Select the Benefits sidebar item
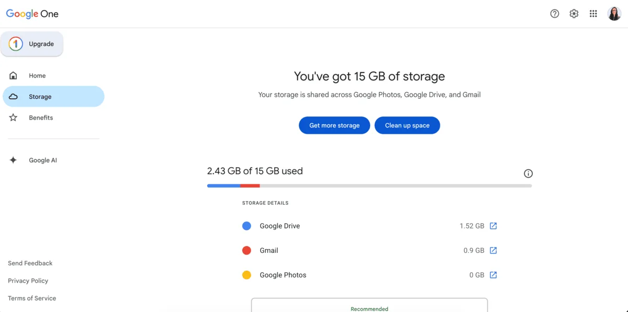This screenshot has width=628, height=312. [41, 117]
